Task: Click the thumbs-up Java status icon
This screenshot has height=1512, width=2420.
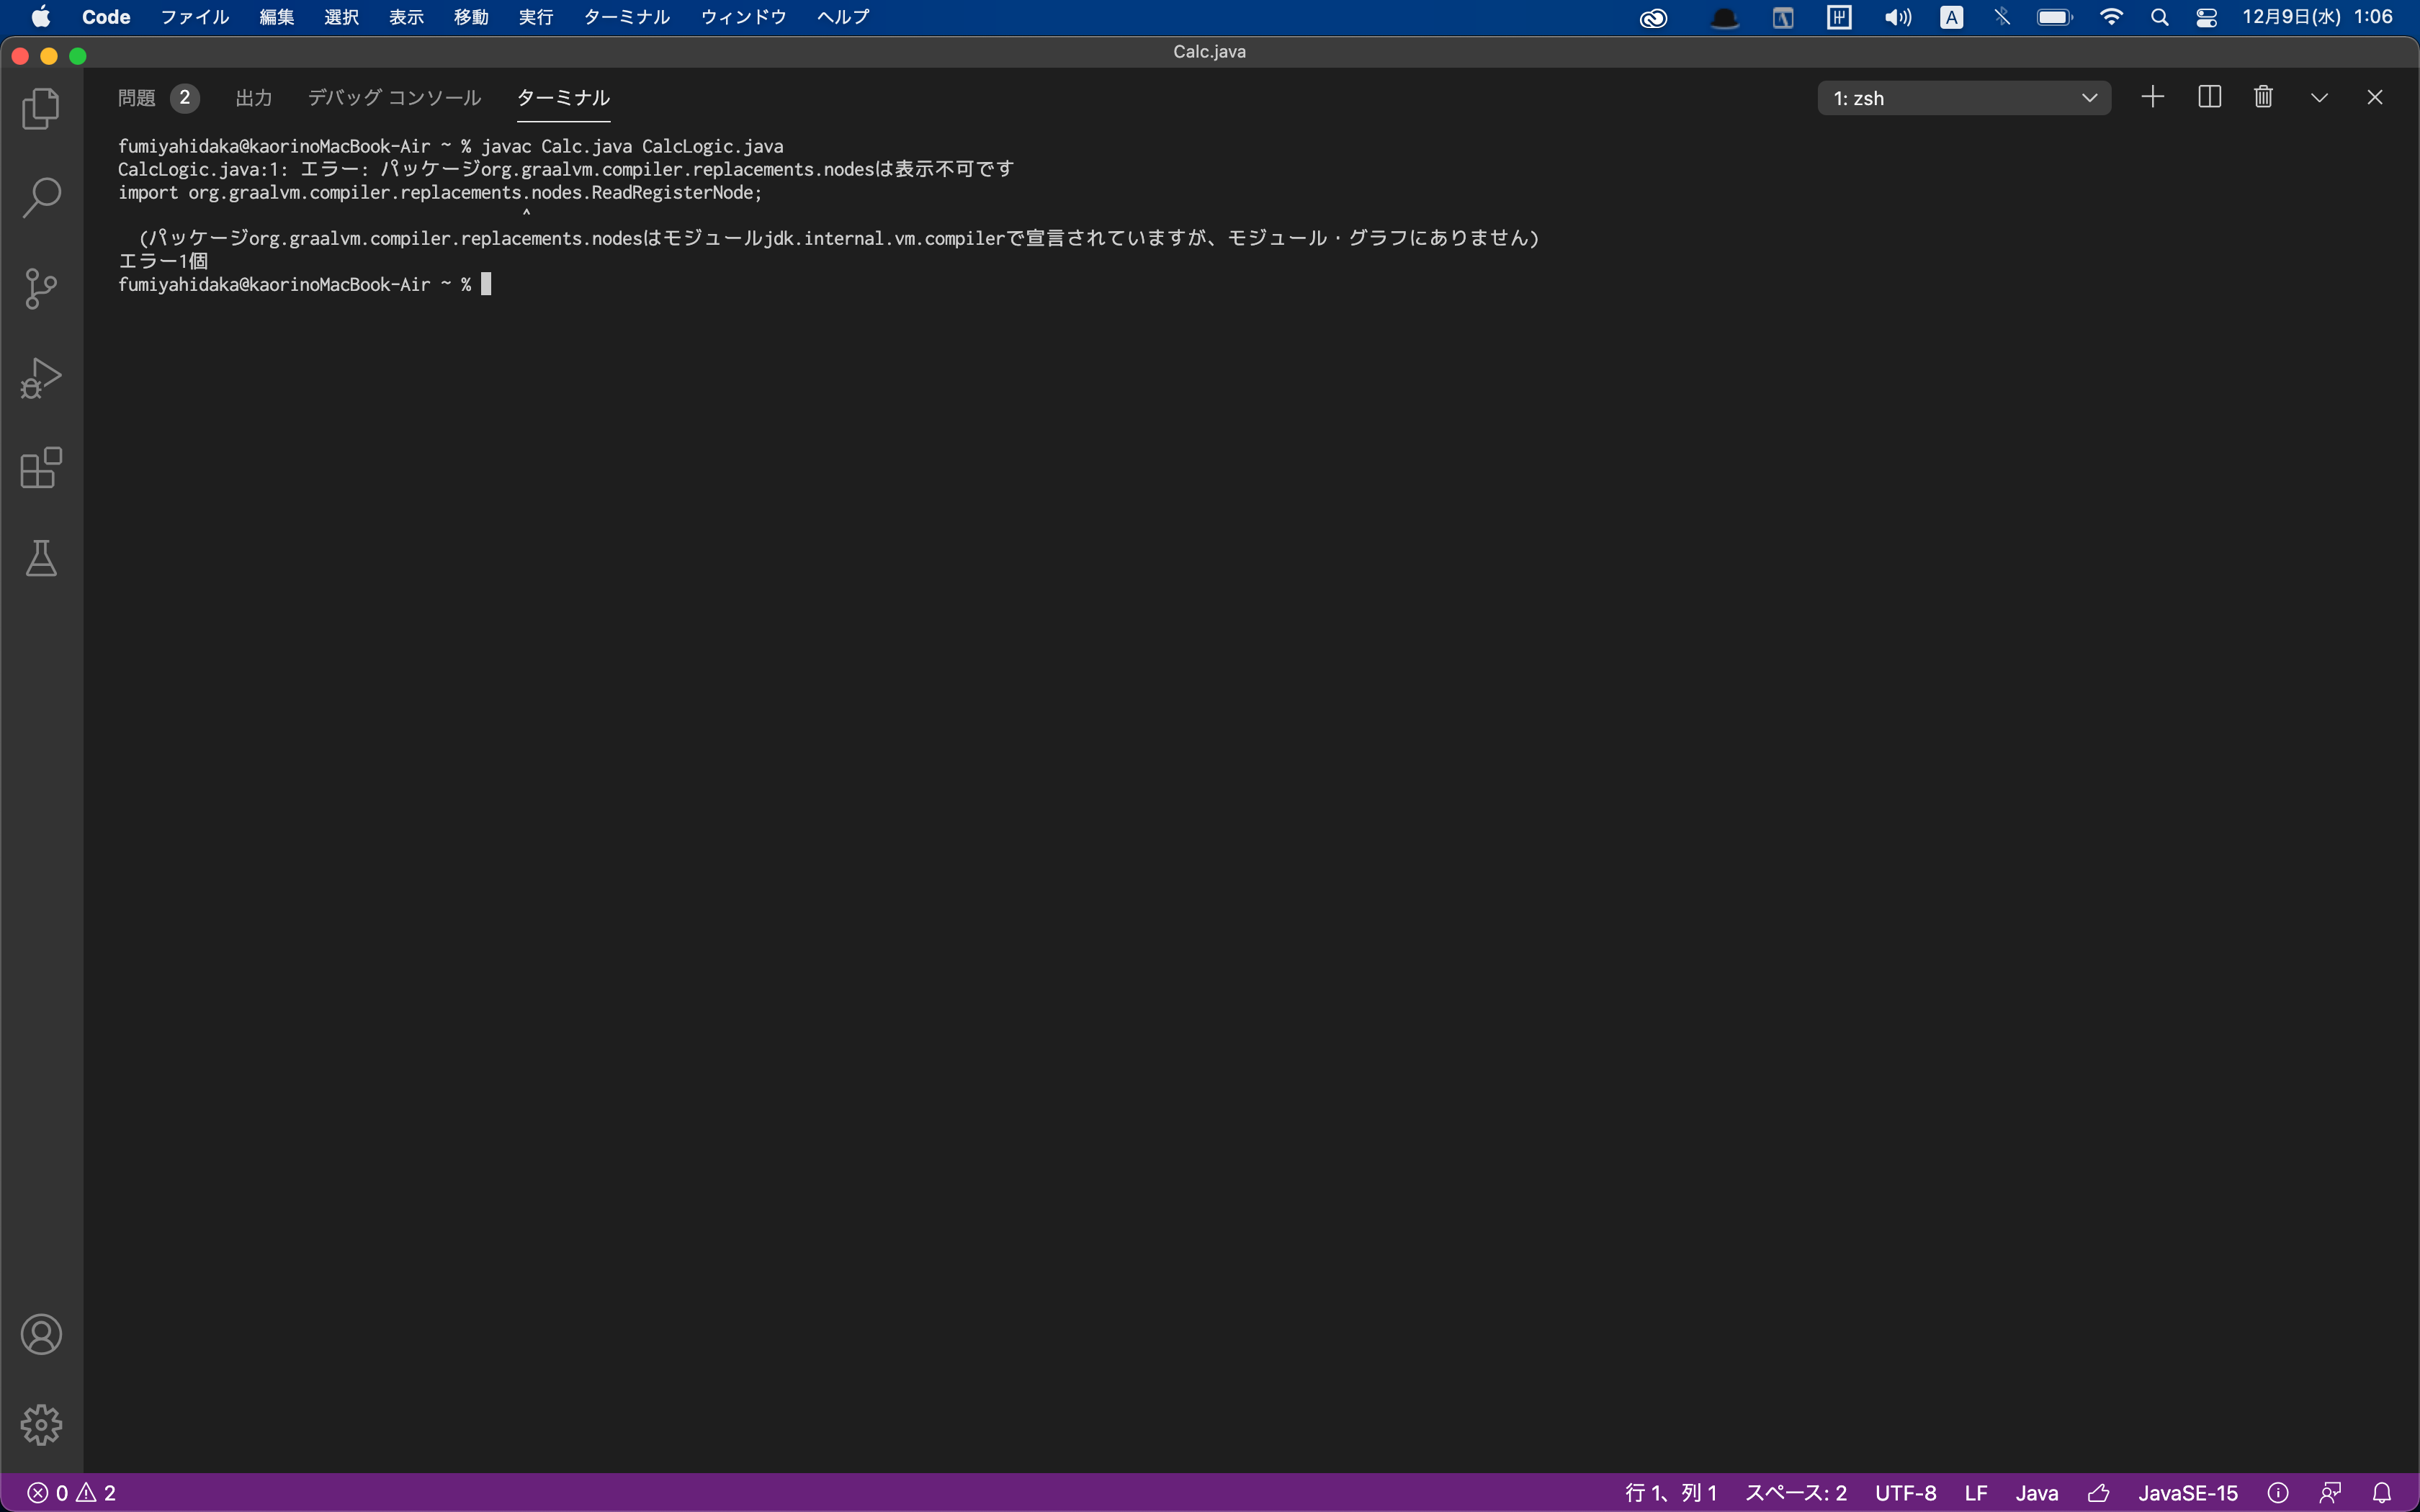Action: pyautogui.click(x=2099, y=1493)
